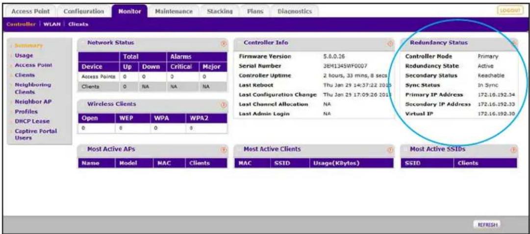530x234 pixels.
Task: Click the Virtual IP 172.16.192.30
Action: point(496,114)
